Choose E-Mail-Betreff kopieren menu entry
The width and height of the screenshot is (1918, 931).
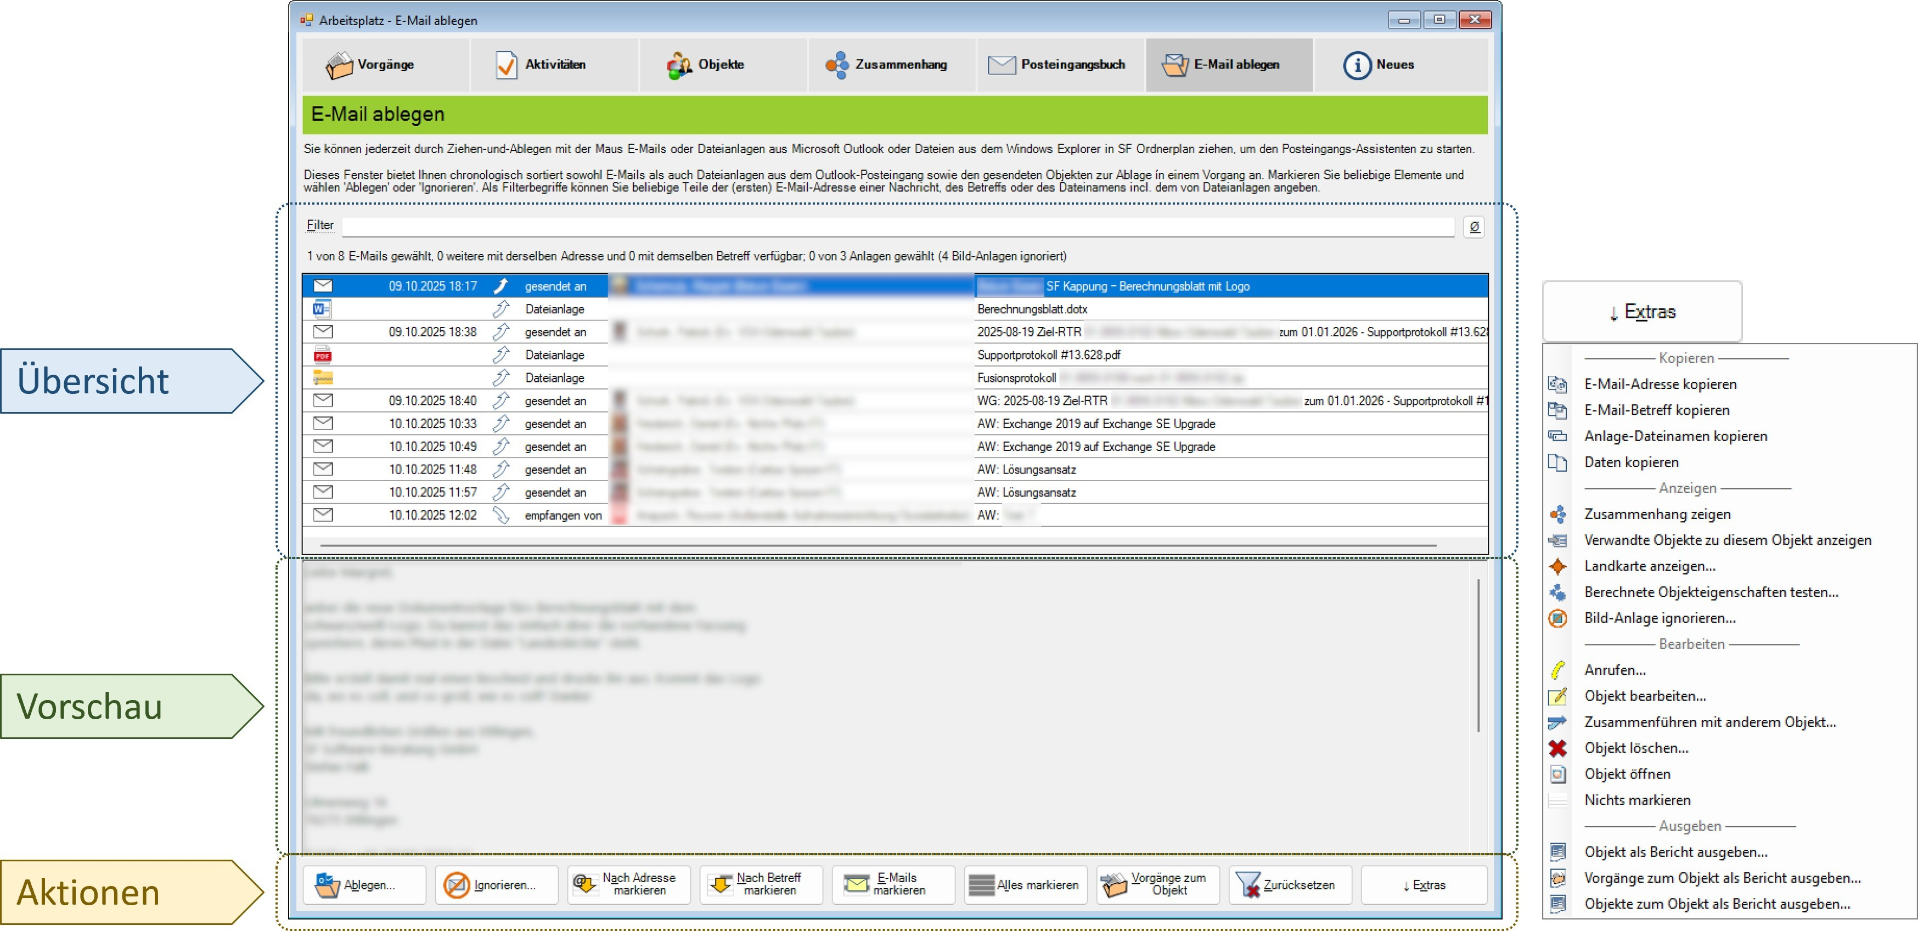click(1657, 410)
